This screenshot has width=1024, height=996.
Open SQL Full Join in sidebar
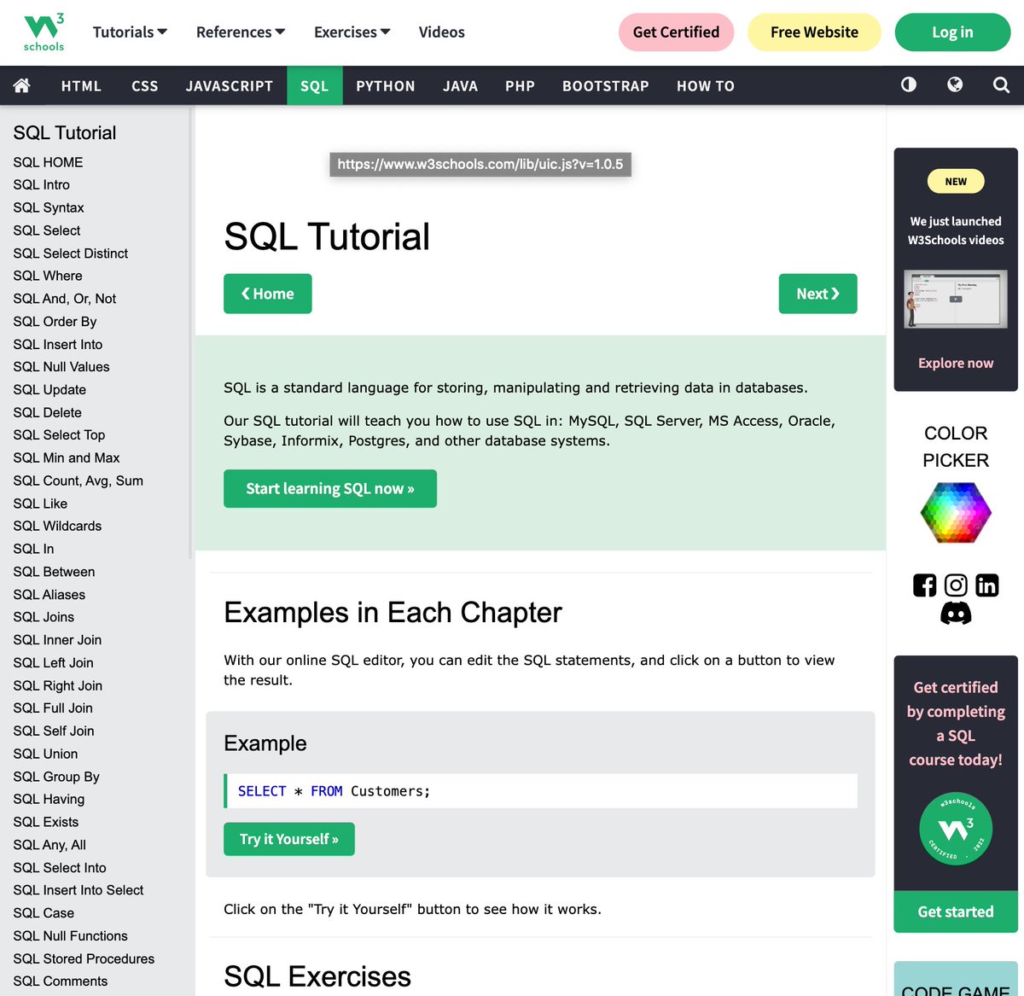(53, 708)
